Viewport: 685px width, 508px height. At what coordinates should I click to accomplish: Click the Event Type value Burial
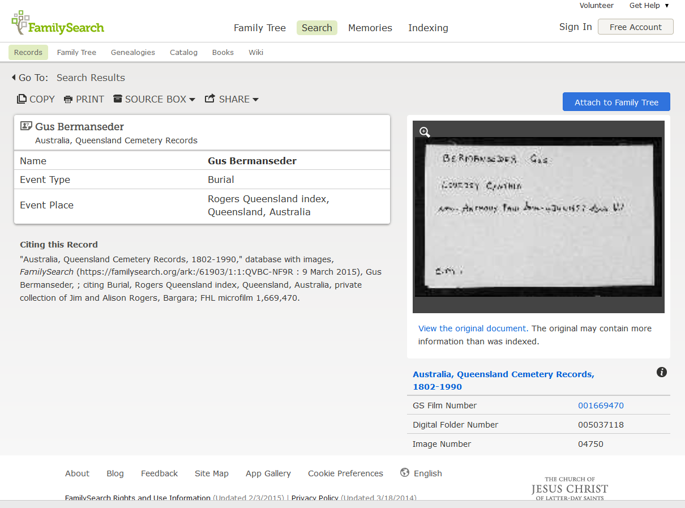pyautogui.click(x=221, y=180)
